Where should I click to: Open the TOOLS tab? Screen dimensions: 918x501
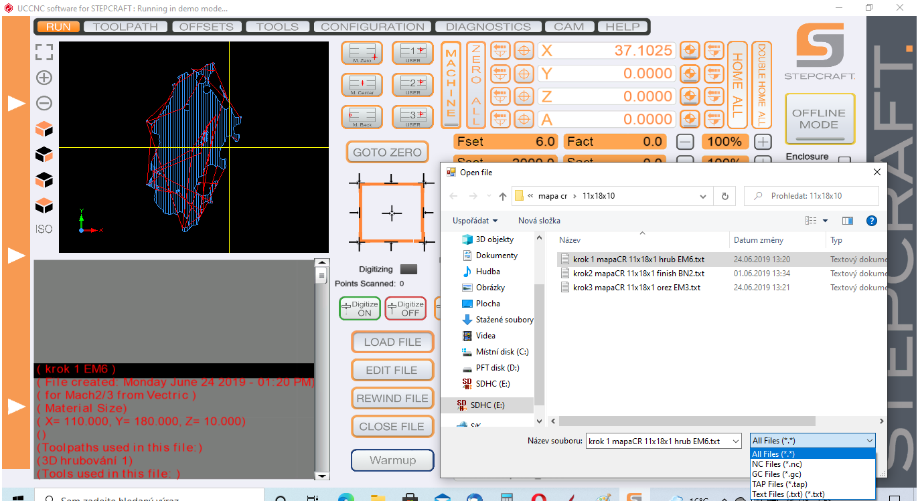277,27
